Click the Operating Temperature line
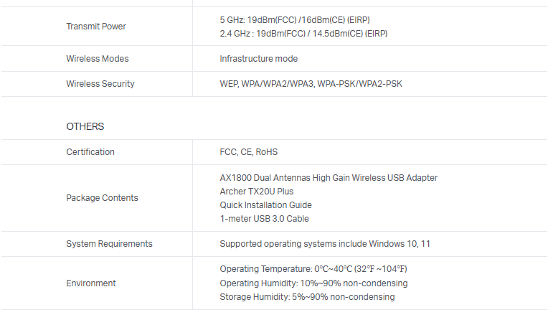This screenshot has height=320, width=548. click(x=313, y=269)
